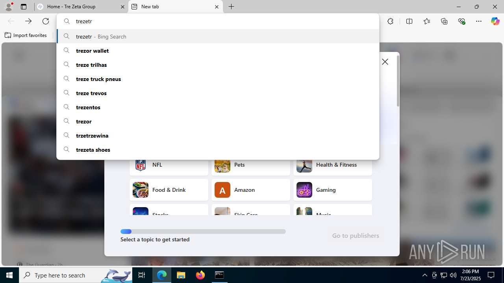
Task: Click the topic dialog vertical scrollbar
Action: click(x=398, y=81)
